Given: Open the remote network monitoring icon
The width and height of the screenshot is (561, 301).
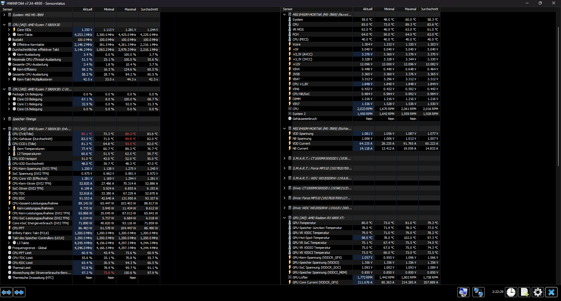Looking at the screenshot, I should pos(479,292).
